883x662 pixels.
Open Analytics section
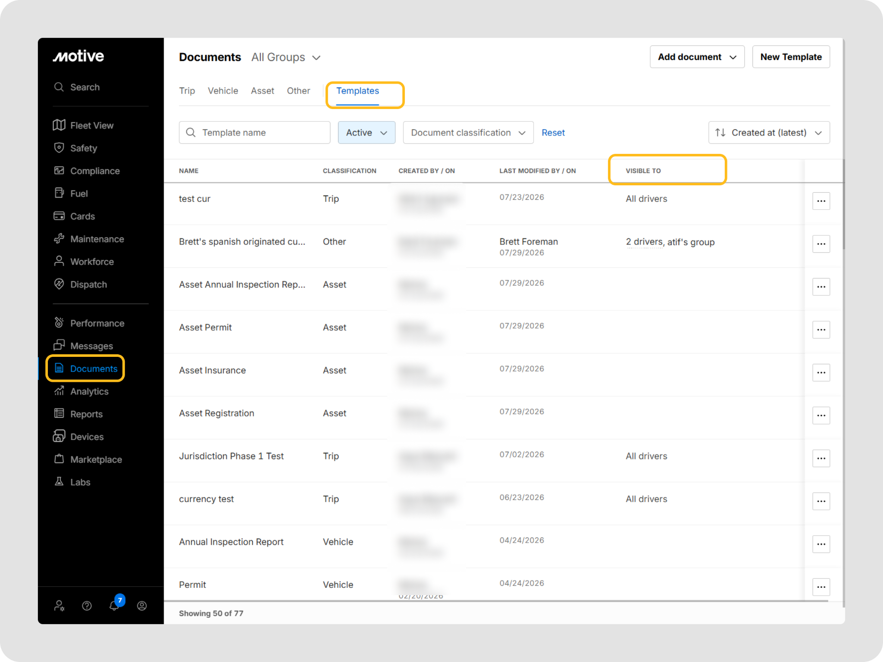[81, 391]
